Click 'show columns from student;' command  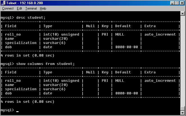[46, 64]
